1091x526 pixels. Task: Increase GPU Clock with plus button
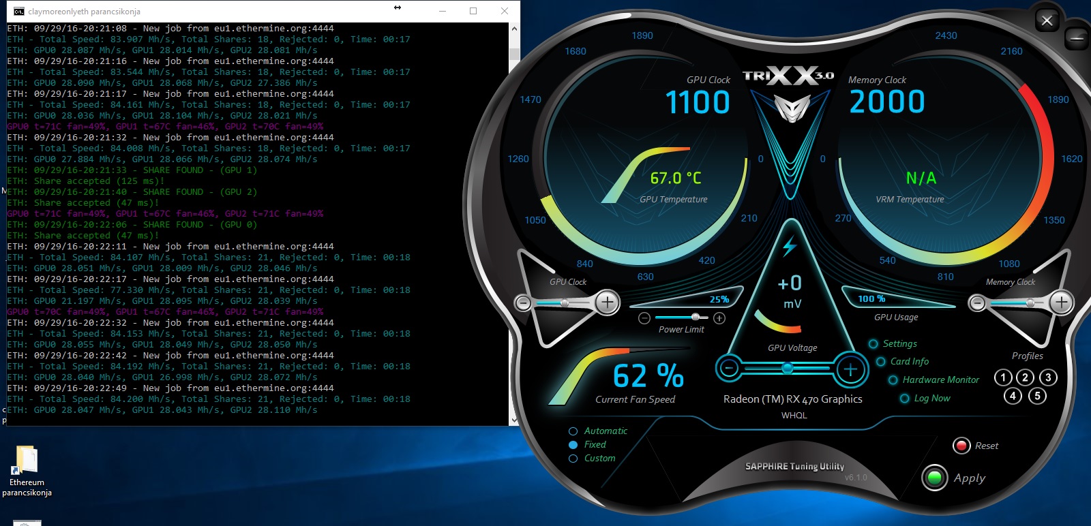click(608, 302)
